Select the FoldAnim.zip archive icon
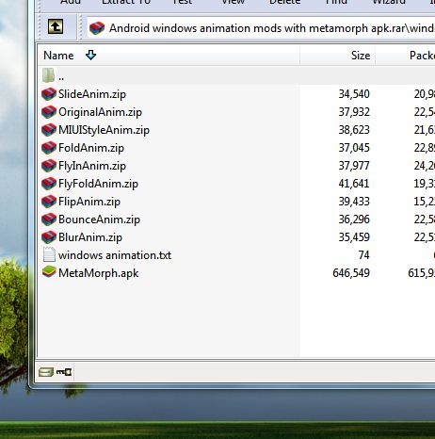 click(49, 148)
